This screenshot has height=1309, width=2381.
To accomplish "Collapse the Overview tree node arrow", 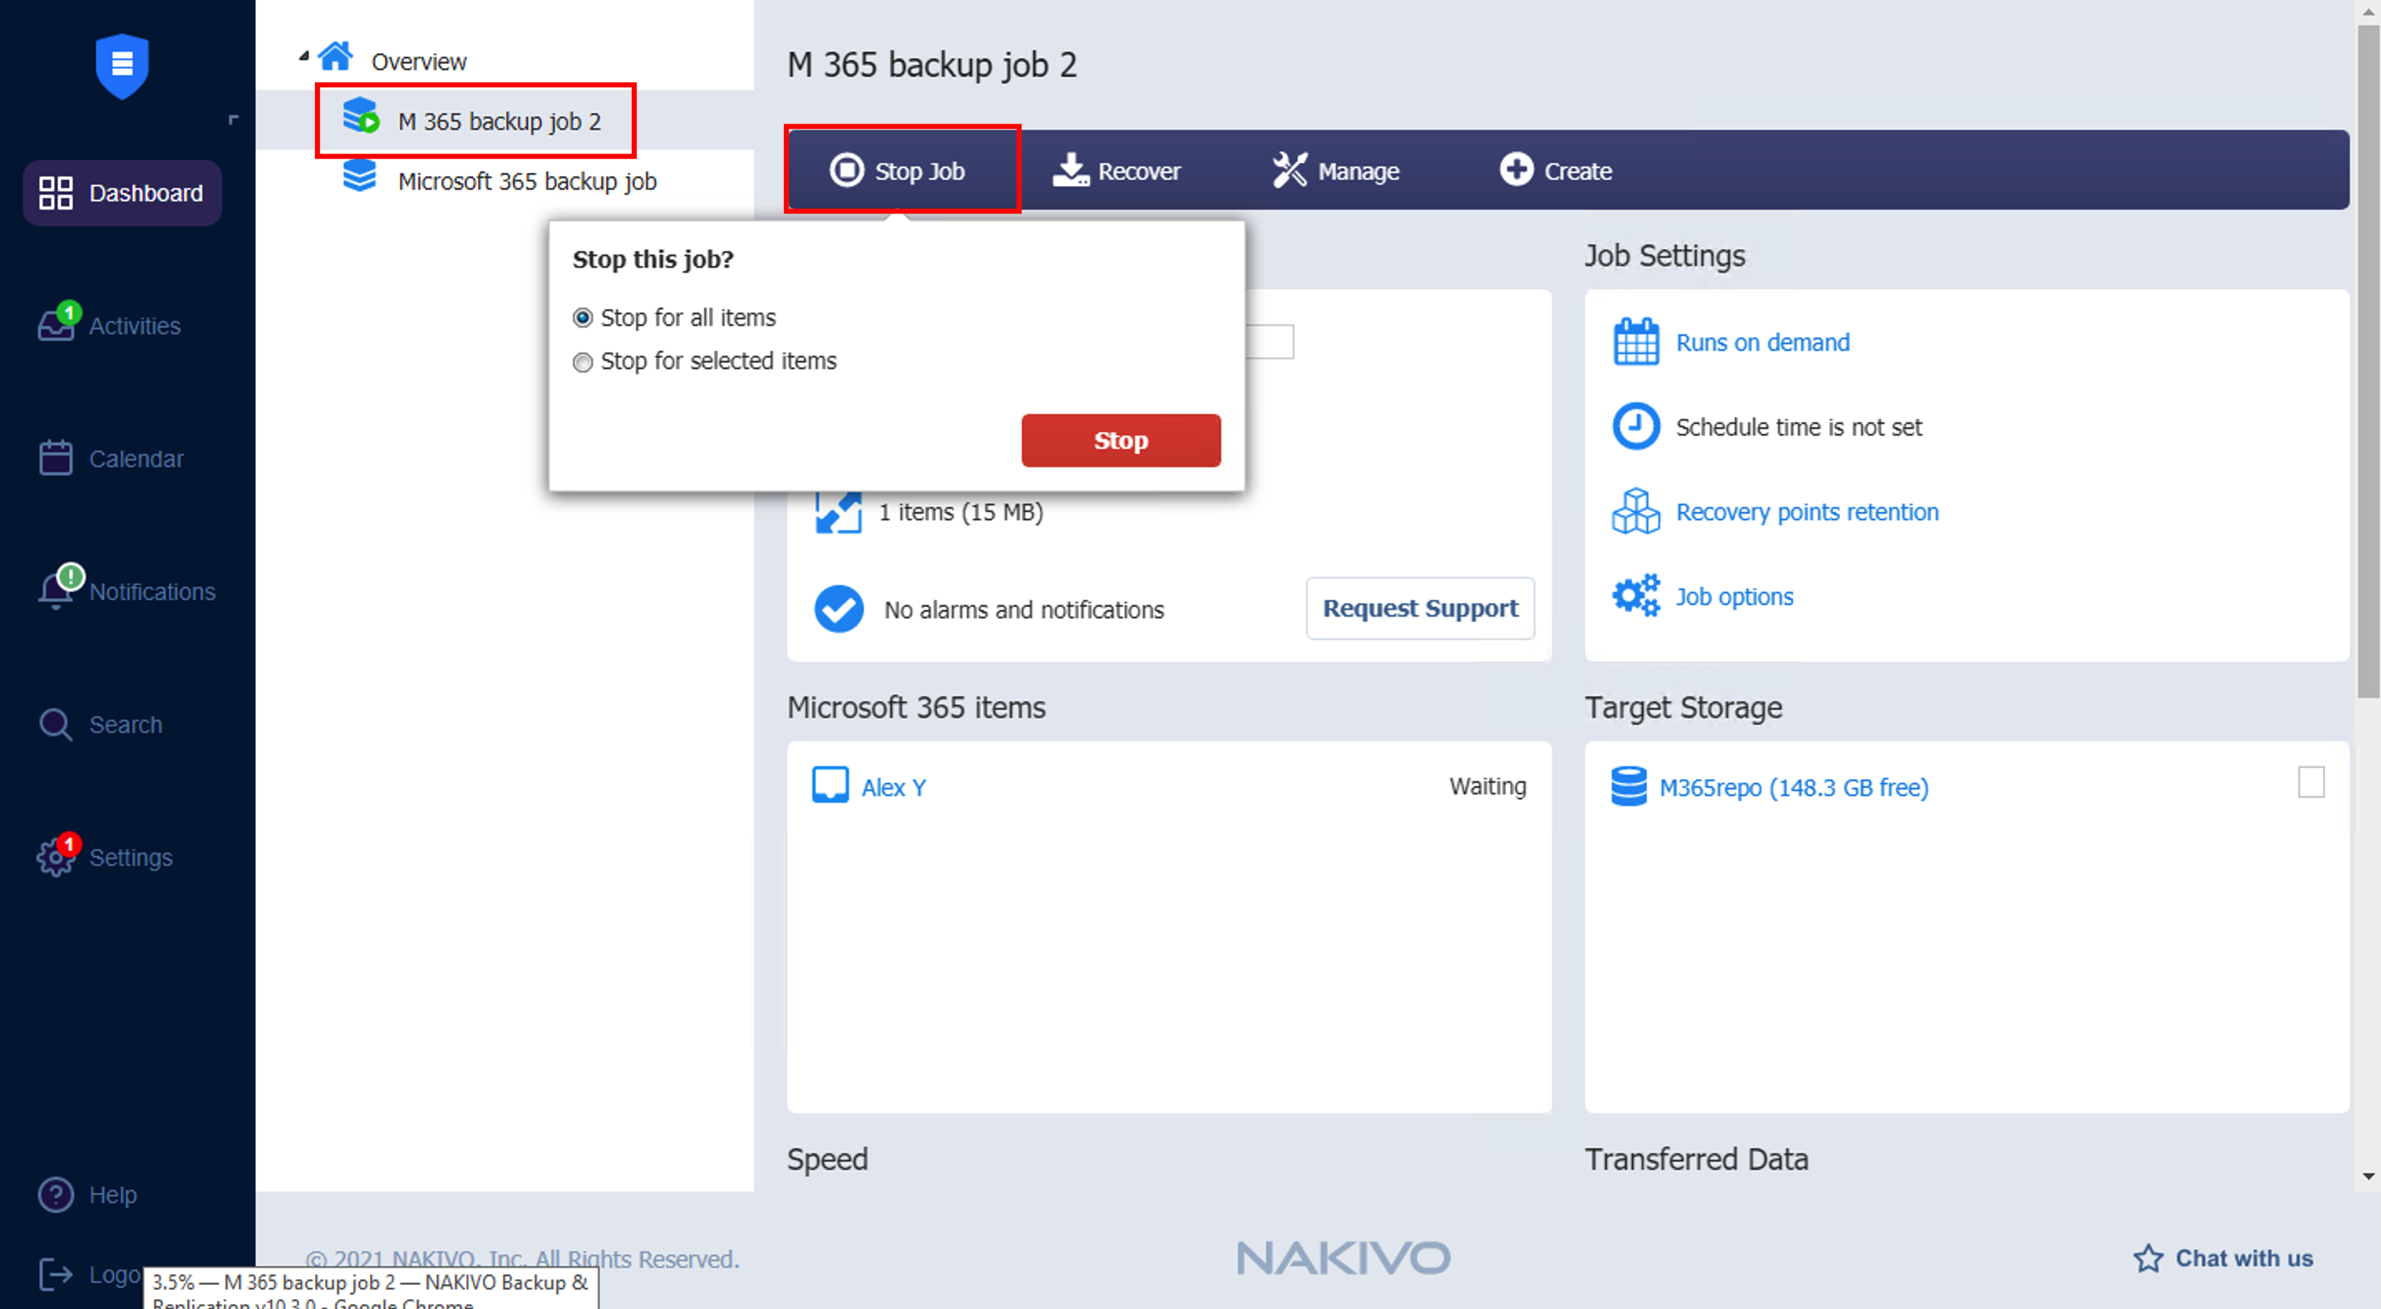I will (x=303, y=57).
